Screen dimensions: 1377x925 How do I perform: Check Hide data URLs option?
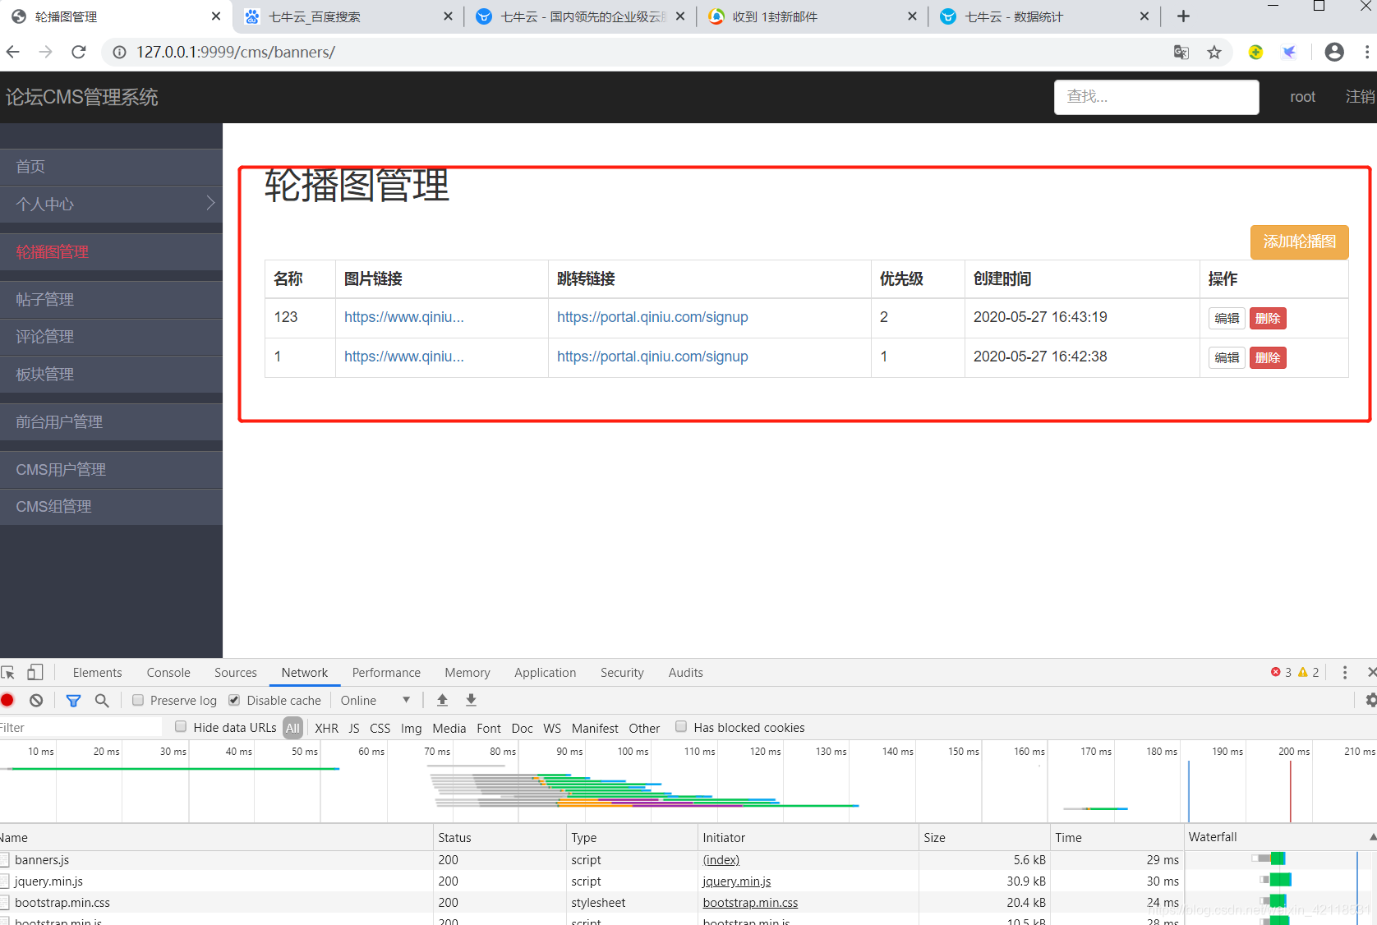(x=181, y=726)
